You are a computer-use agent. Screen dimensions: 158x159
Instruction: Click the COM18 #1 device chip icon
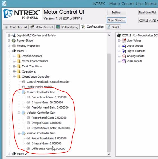click(119, 35)
